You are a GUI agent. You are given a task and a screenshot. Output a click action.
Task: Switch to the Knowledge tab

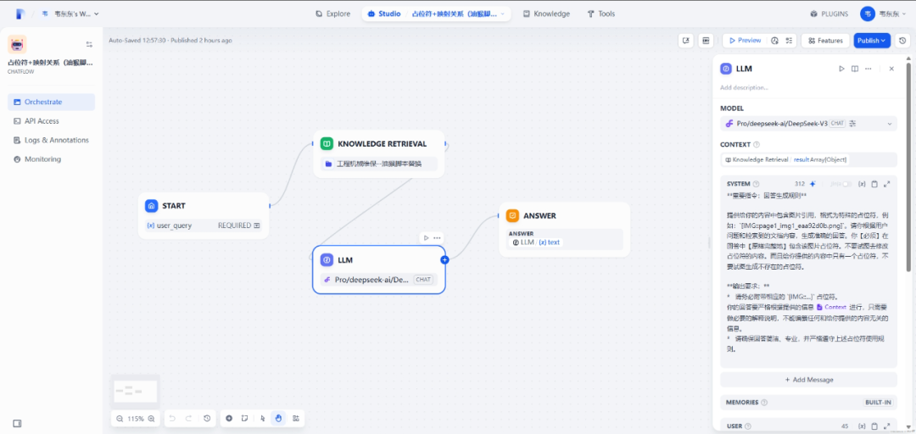click(546, 14)
